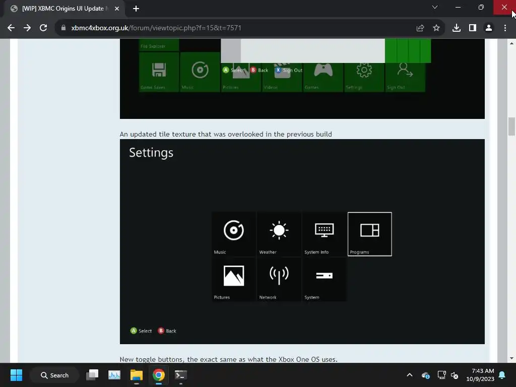Click the scrollbar down arrow
The width and height of the screenshot is (516, 387).
coord(511,358)
